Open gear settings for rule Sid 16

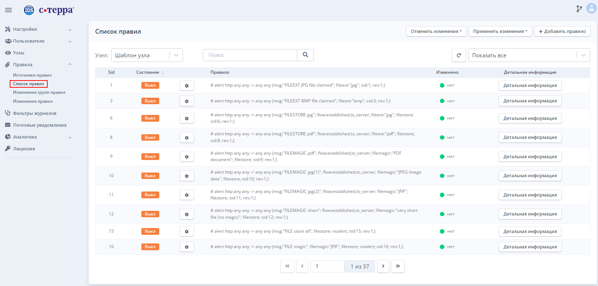point(187,247)
